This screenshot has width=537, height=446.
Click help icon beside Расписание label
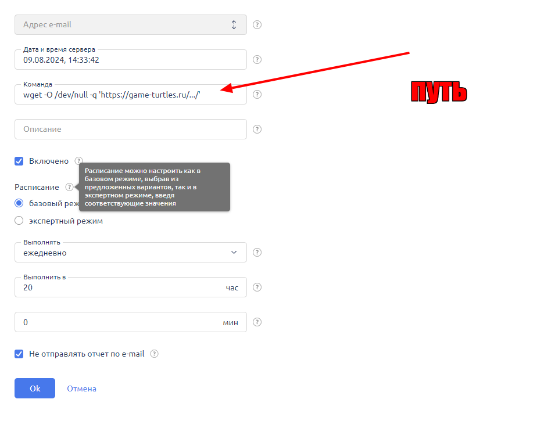(70, 187)
